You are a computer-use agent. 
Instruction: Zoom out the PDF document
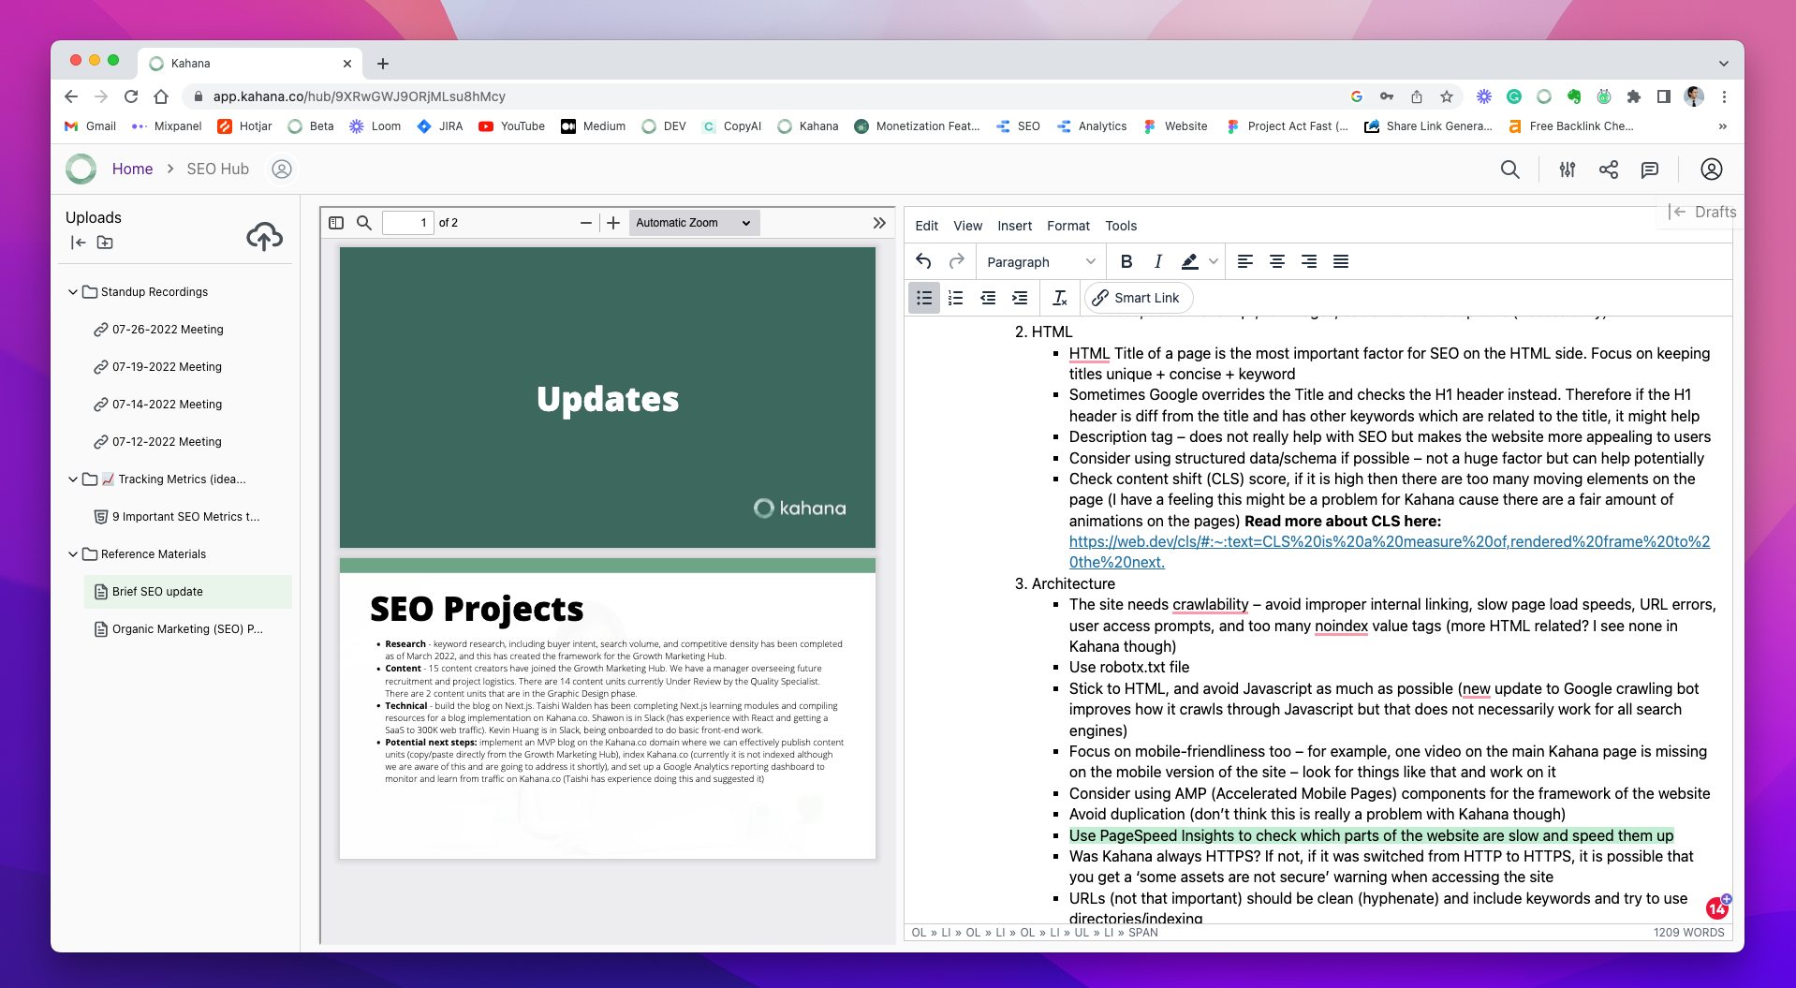coord(585,223)
